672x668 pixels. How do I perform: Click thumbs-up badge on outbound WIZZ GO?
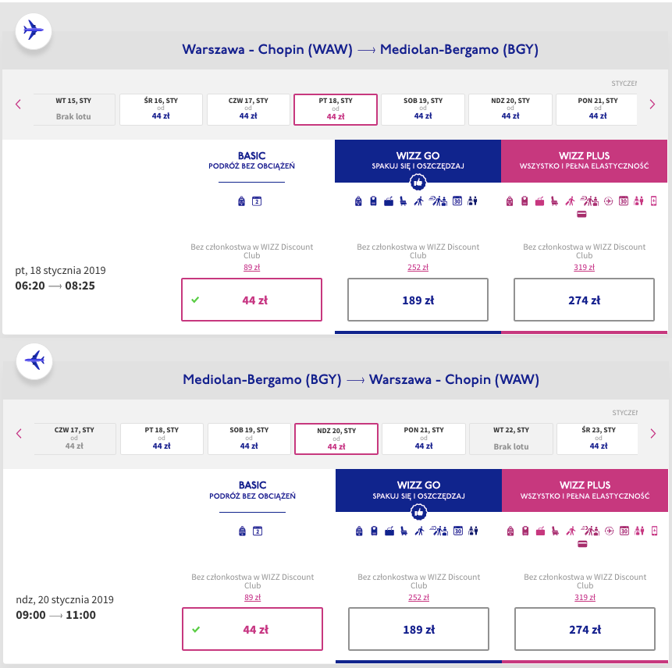pos(418,182)
